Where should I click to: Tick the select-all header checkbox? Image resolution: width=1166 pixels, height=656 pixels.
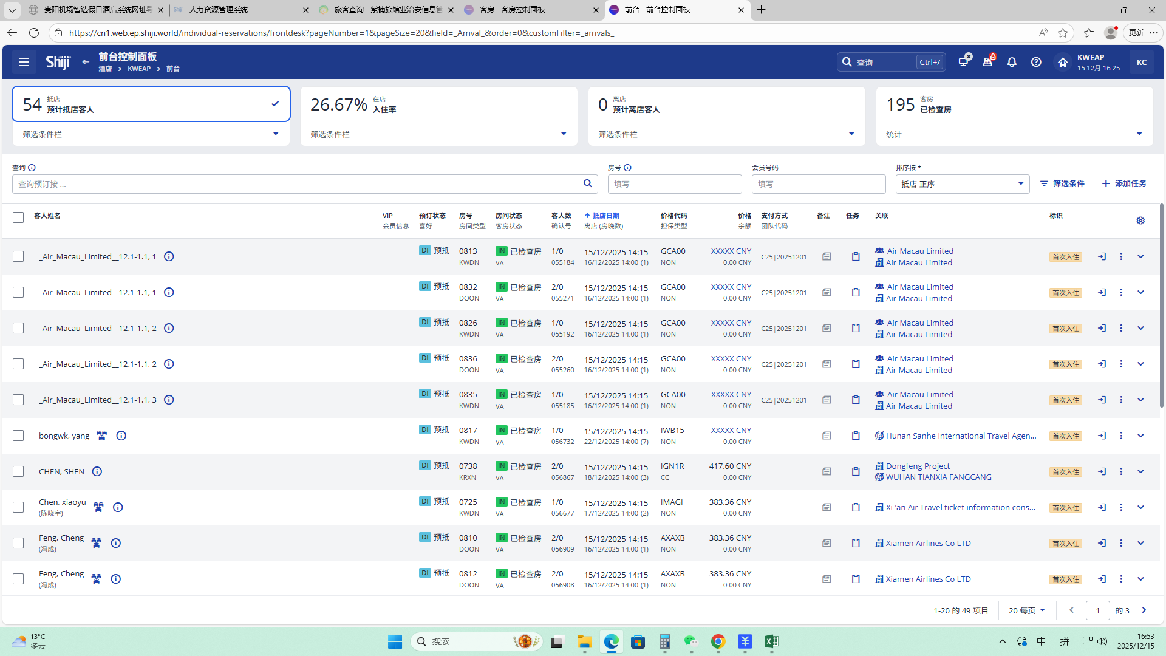[18, 217]
